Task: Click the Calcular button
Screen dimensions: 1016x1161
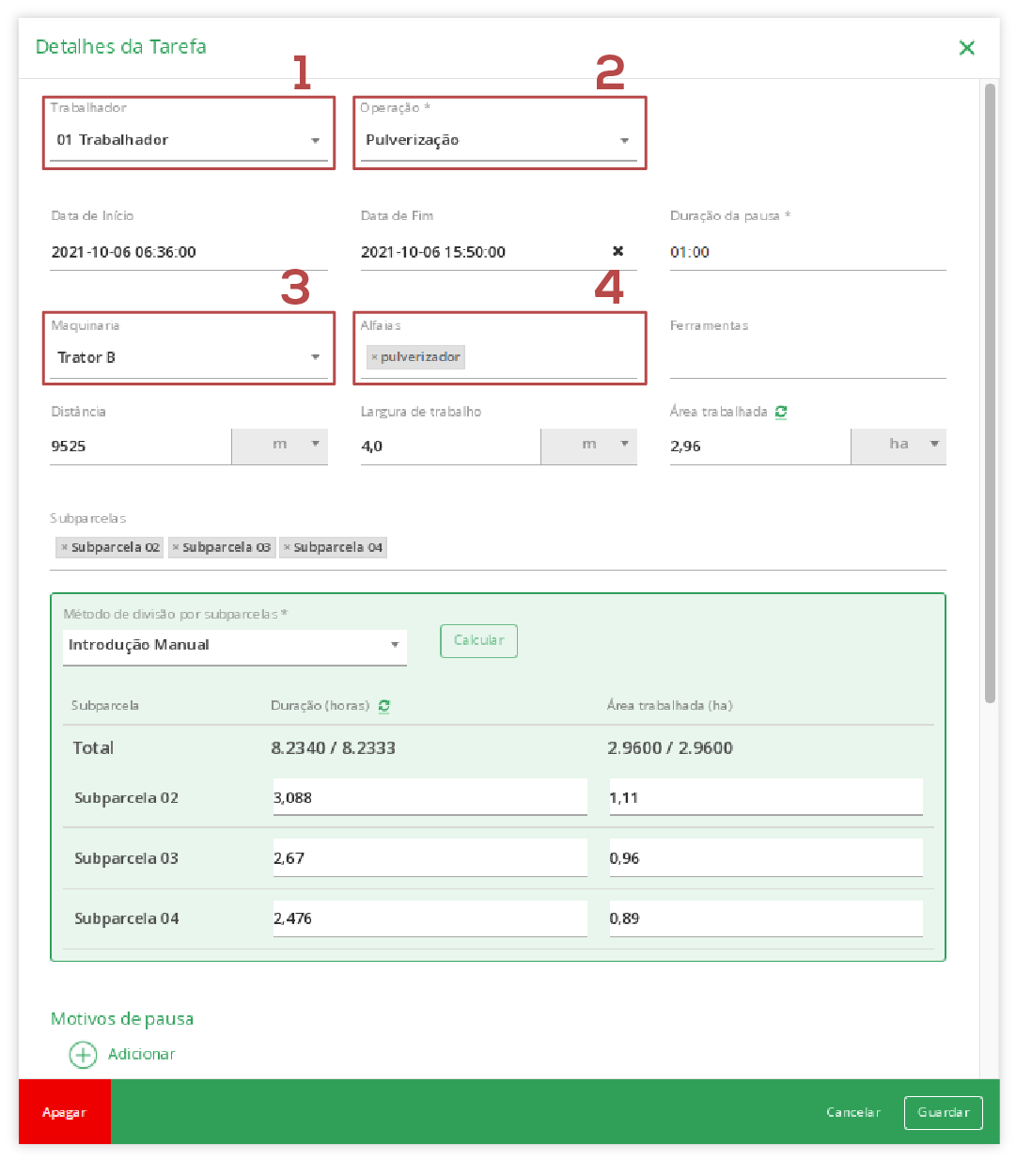Action: click(x=479, y=640)
